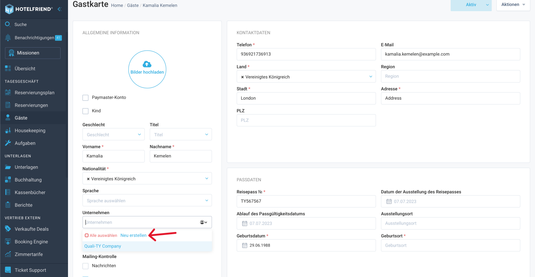This screenshot has height=277, width=535.
Task: Select Quali-TY Company option
Action: click(x=147, y=246)
